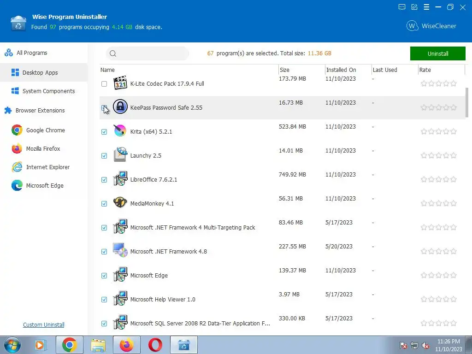The height and width of the screenshot is (354, 472).
Task: Switch to System Components category
Action: 44,91
